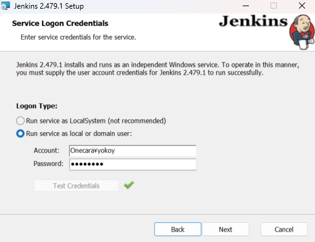Click the green checkmark beside Test Credentials
The image size is (315, 242).
[129, 185]
